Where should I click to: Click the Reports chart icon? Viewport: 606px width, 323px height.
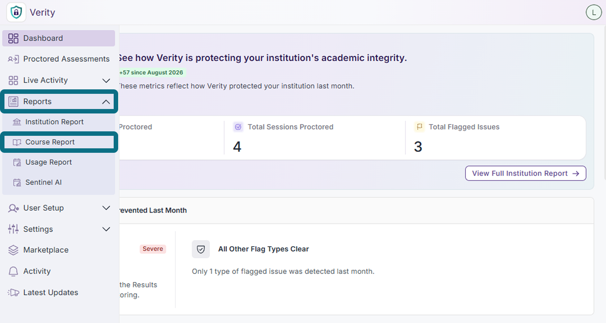click(13, 101)
